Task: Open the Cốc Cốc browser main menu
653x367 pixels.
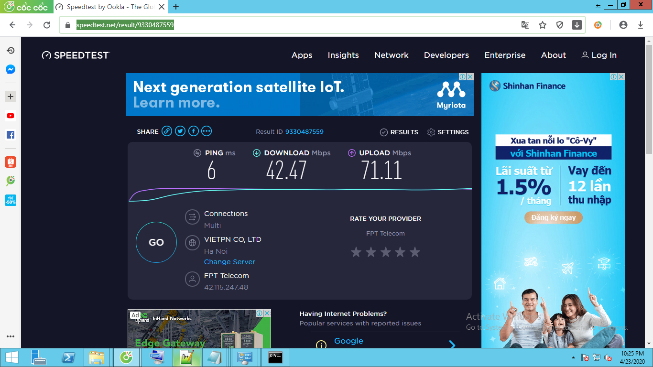Action: coord(26,7)
